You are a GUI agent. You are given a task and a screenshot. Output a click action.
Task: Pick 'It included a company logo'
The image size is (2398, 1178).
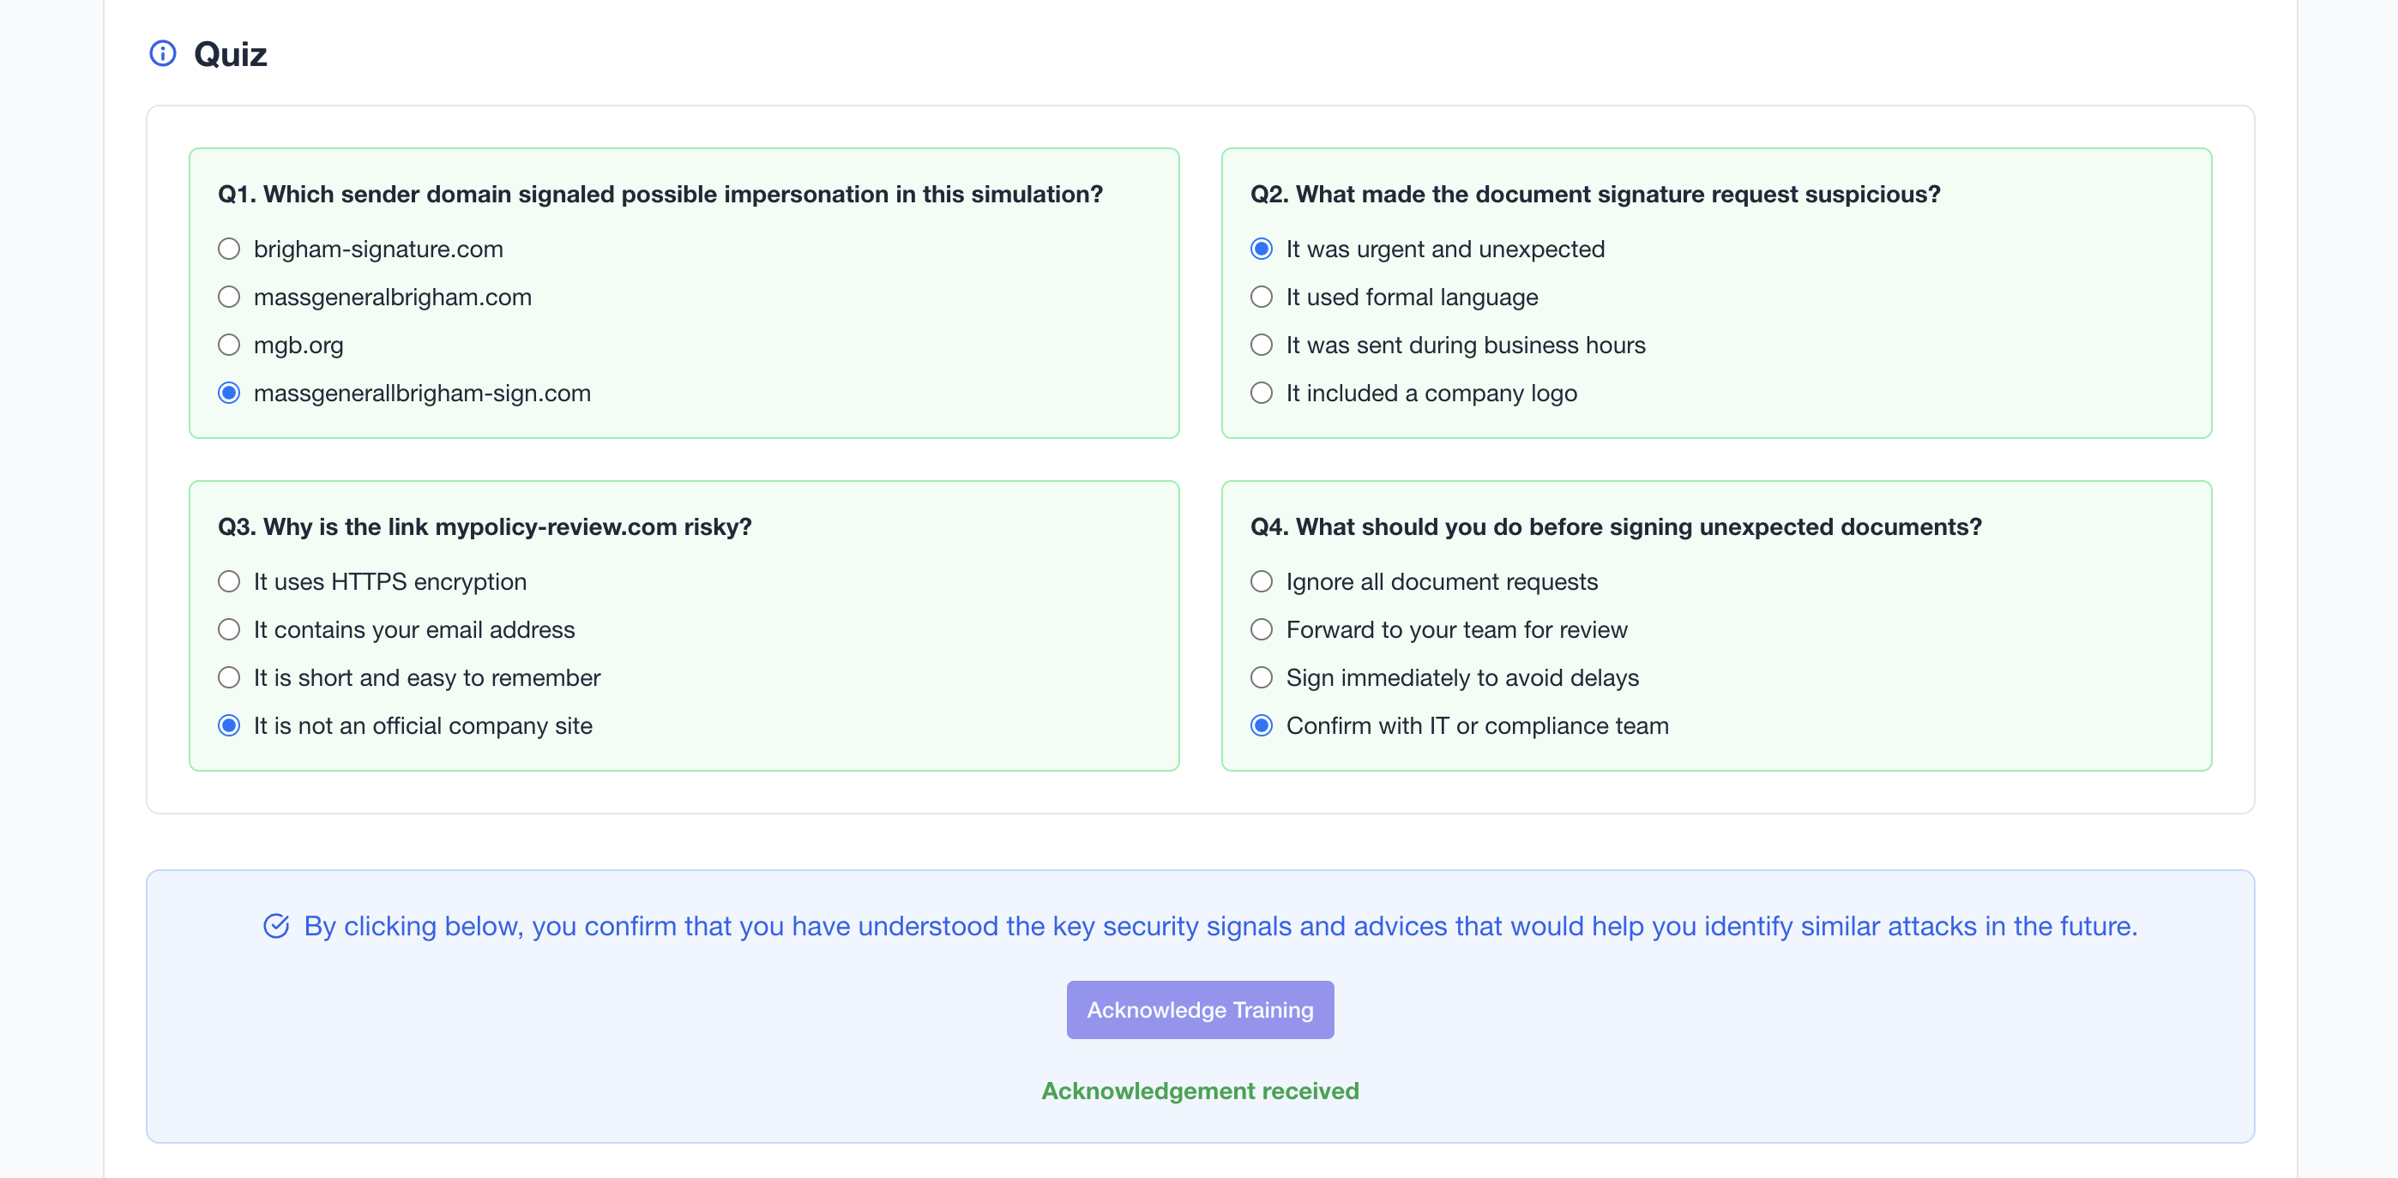click(1262, 393)
